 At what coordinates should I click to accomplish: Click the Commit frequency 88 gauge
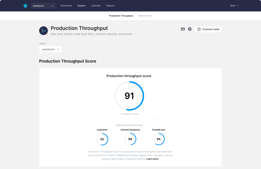[130, 139]
